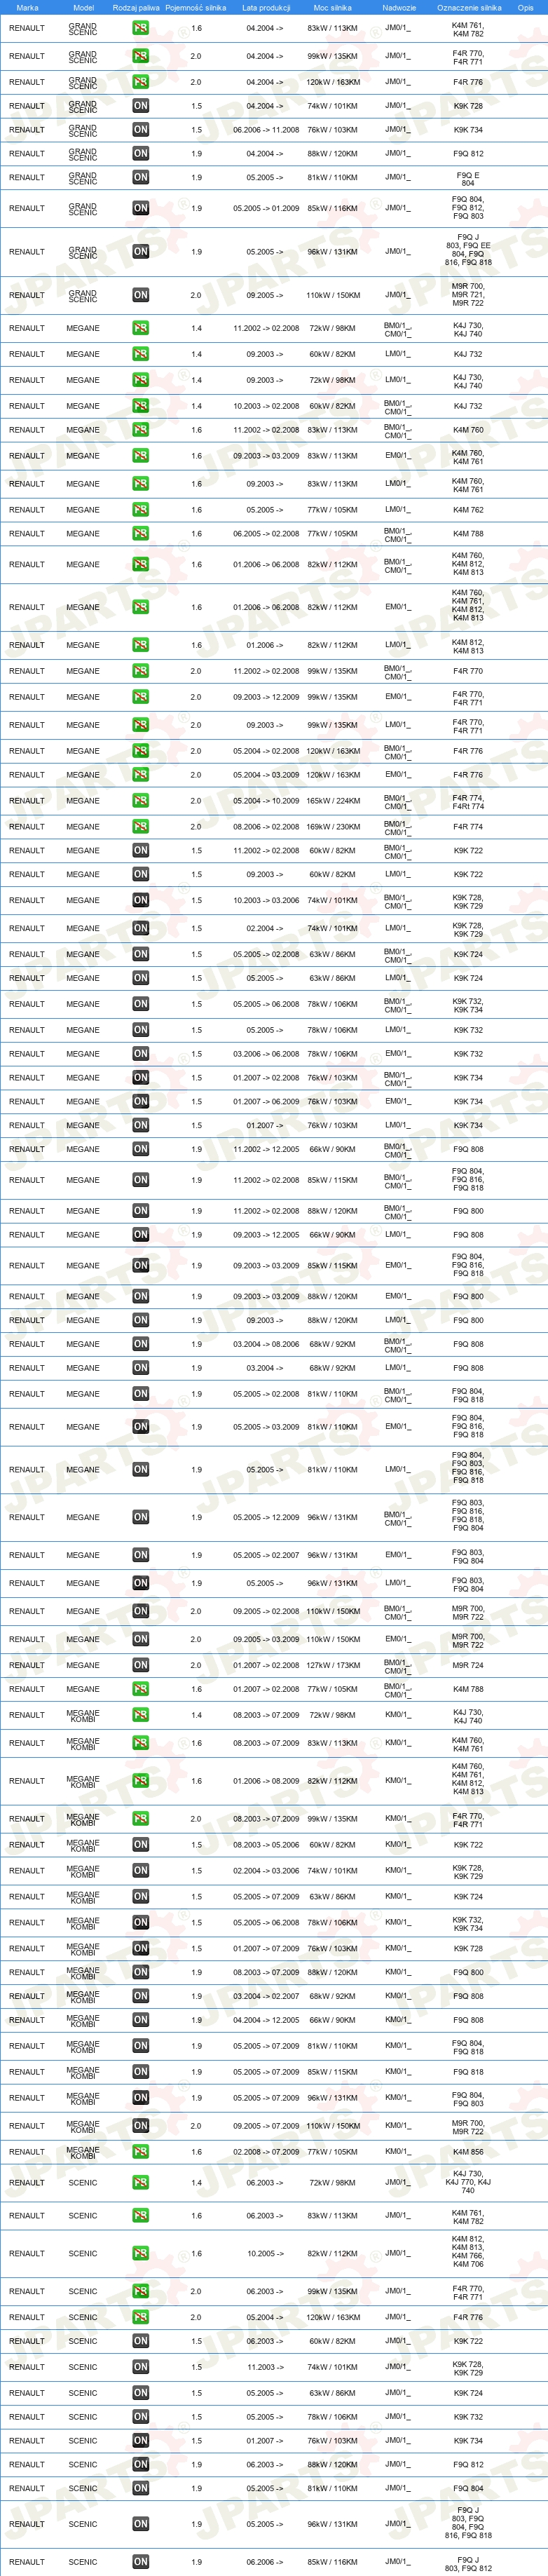Select the date range 06.2006 -> 11.2008

266,129
